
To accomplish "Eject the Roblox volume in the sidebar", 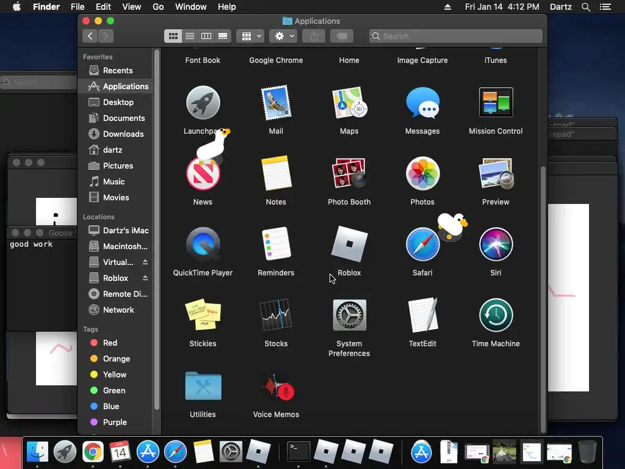I will click(145, 278).
